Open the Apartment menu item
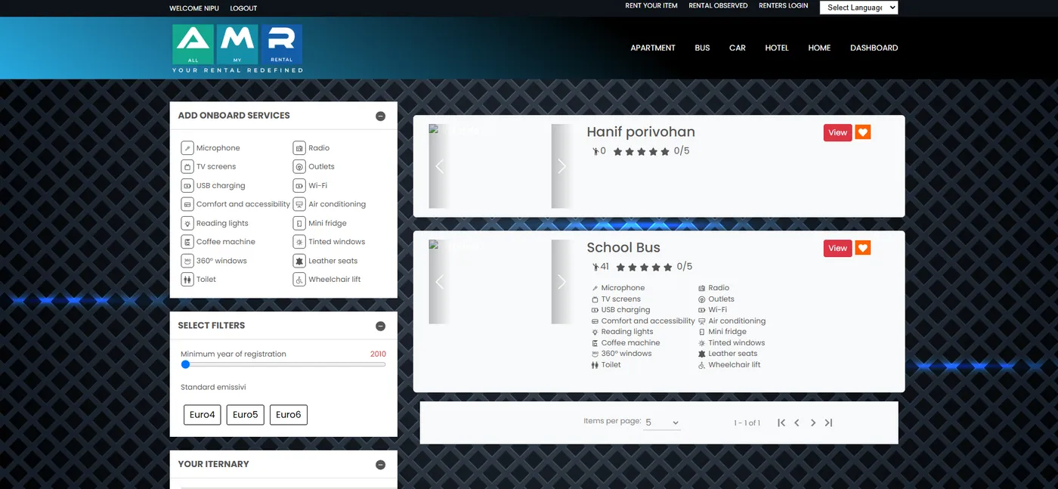Image resolution: width=1058 pixels, height=489 pixels. click(653, 48)
